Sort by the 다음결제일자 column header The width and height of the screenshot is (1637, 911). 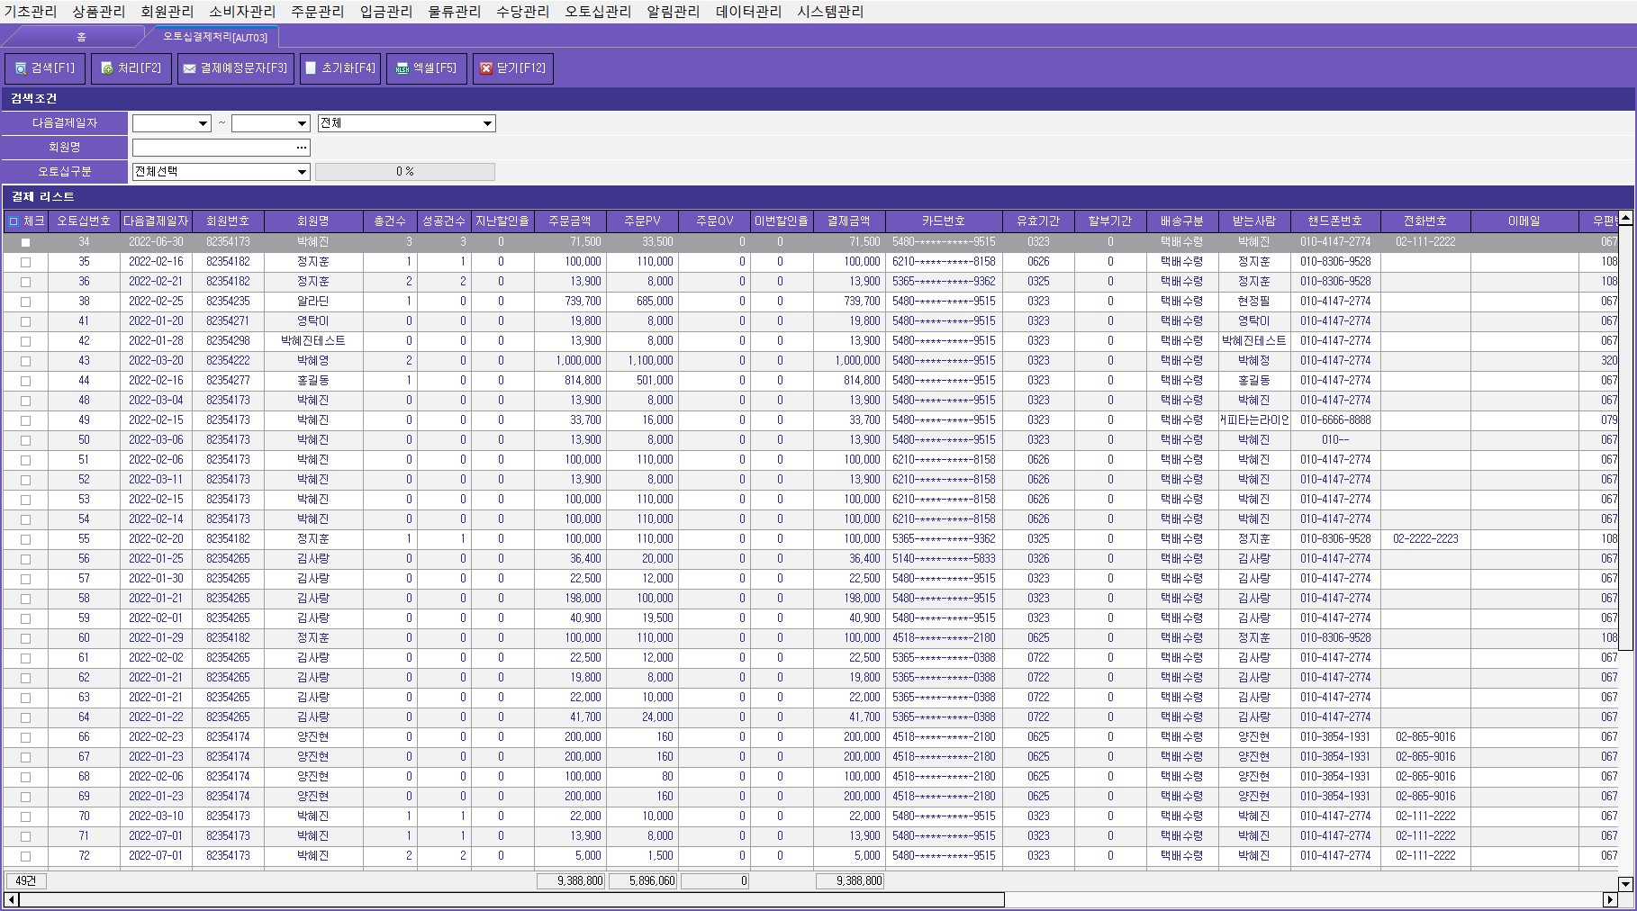pos(156,221)
